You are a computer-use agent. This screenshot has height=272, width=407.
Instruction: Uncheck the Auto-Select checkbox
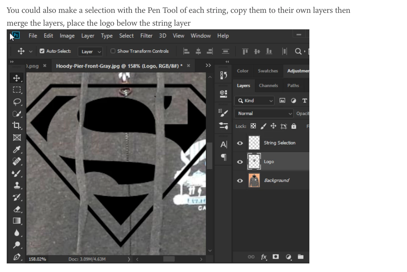42,51
